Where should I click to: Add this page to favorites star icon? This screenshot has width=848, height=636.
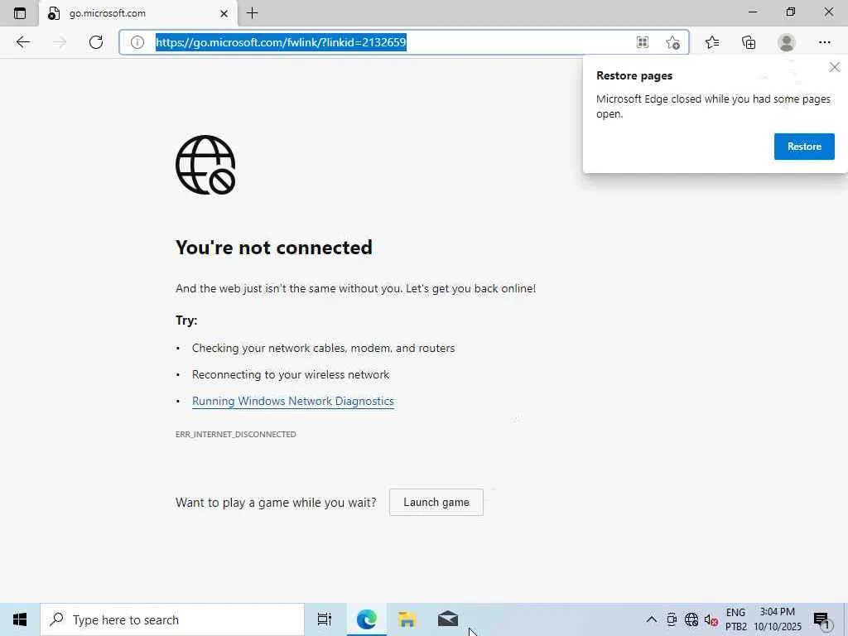click(x=672, y=42)
